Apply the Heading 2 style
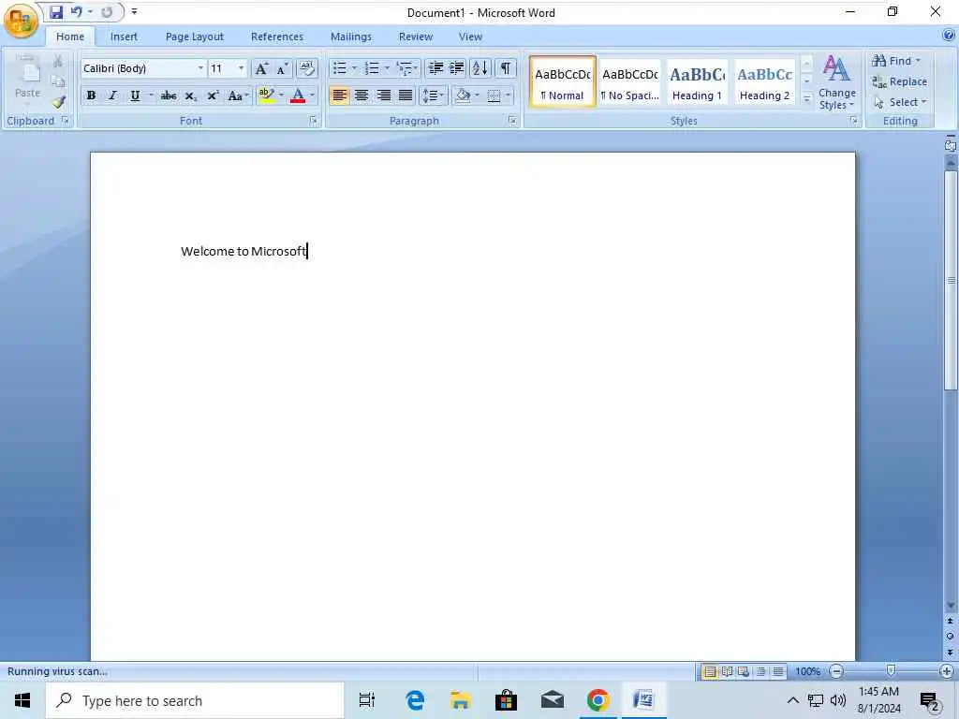Screen dimensions: 959x719 (764, 82)
